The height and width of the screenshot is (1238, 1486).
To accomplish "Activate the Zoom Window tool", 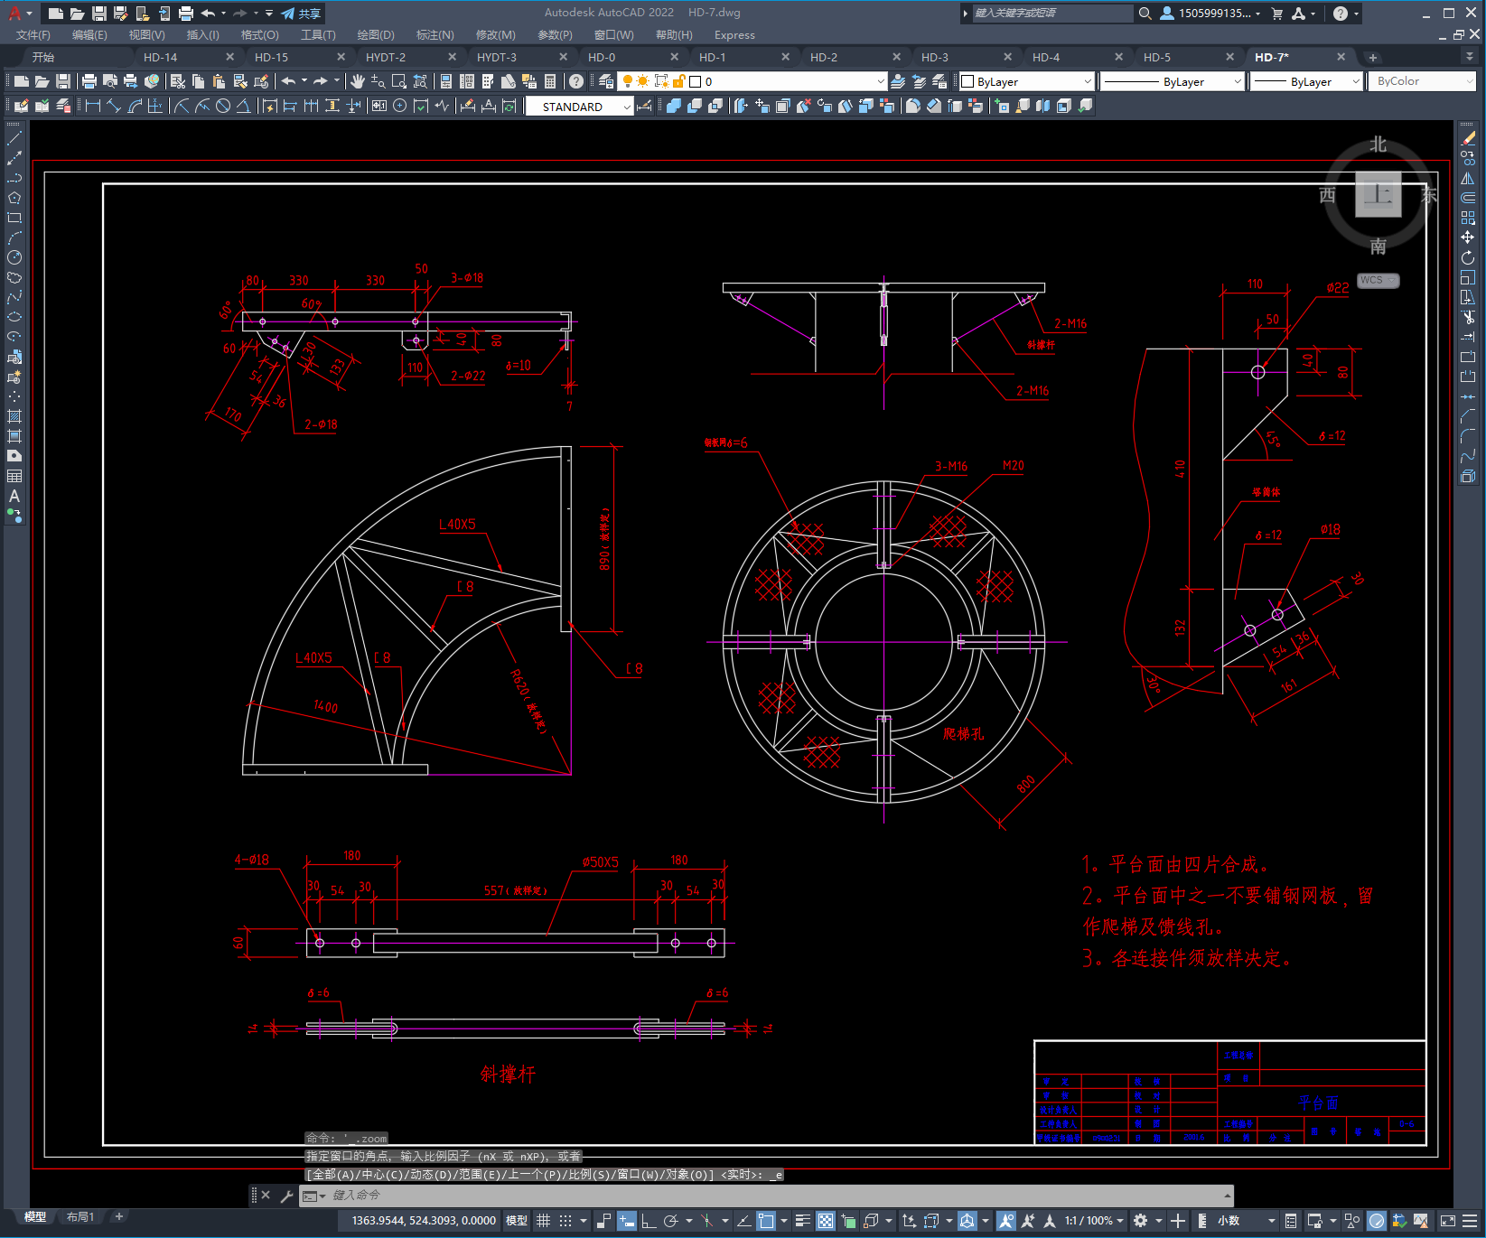I will (x=399, y=81).
